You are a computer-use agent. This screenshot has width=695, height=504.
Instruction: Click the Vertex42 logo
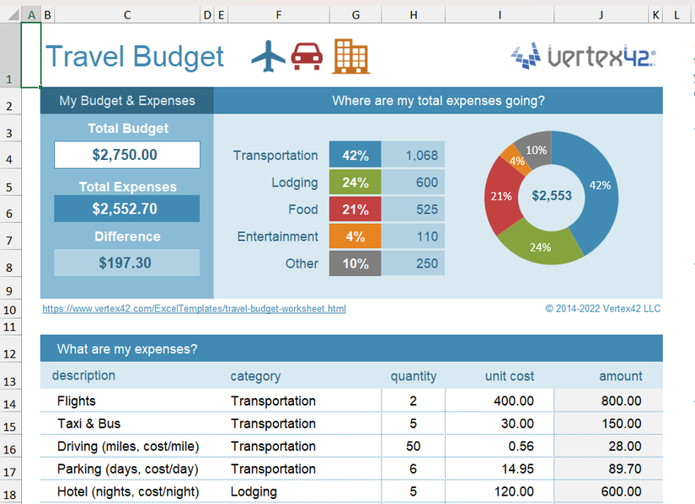click(583, 56)
